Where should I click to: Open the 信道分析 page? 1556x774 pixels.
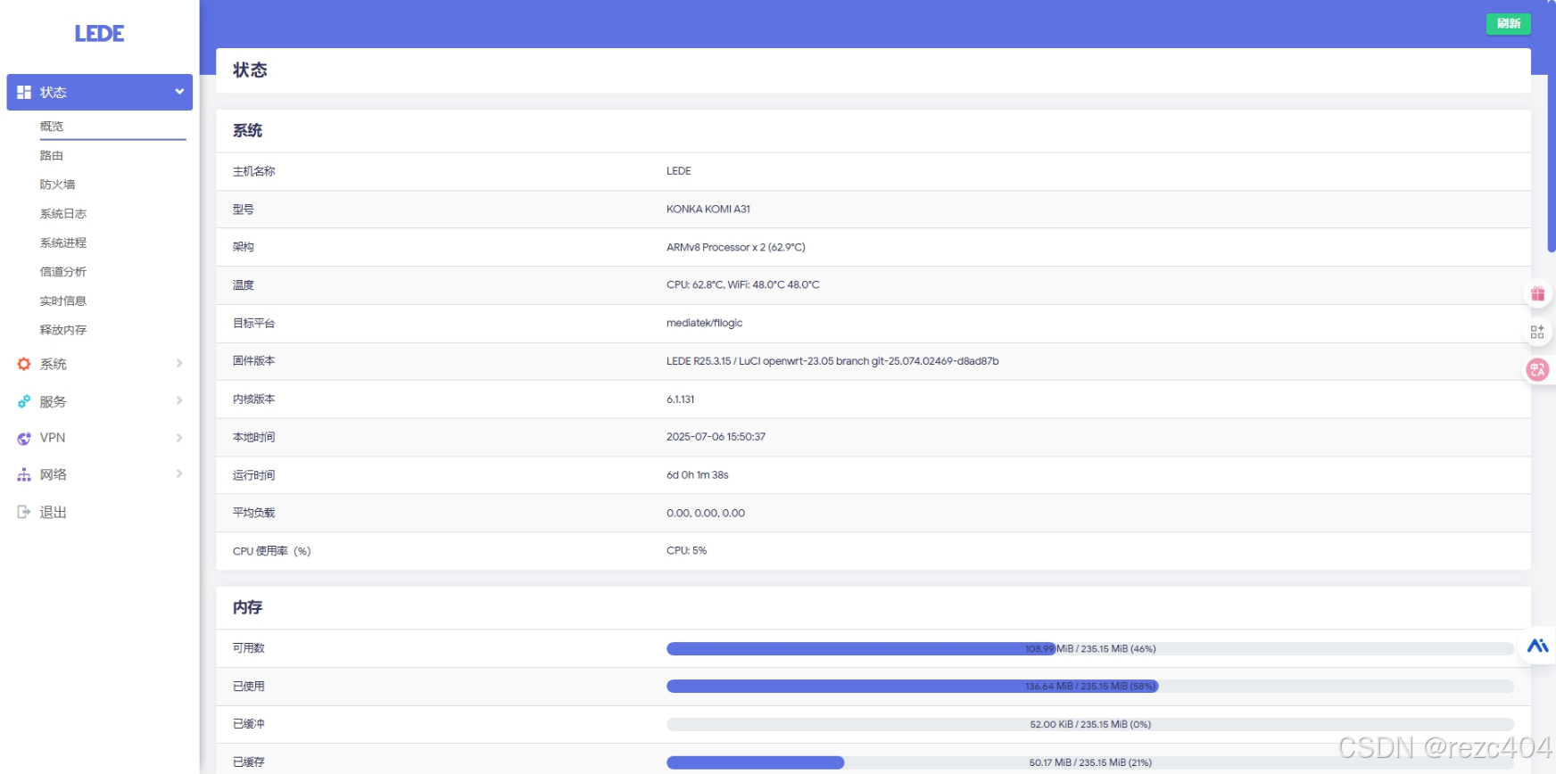tap(63, 272)
